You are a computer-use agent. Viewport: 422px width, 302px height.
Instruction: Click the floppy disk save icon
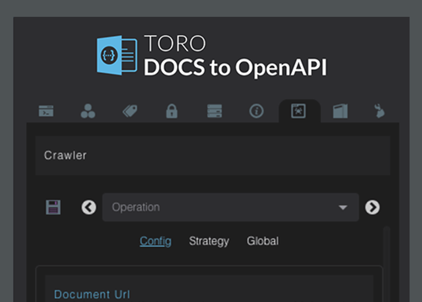[x=53, y=207]
